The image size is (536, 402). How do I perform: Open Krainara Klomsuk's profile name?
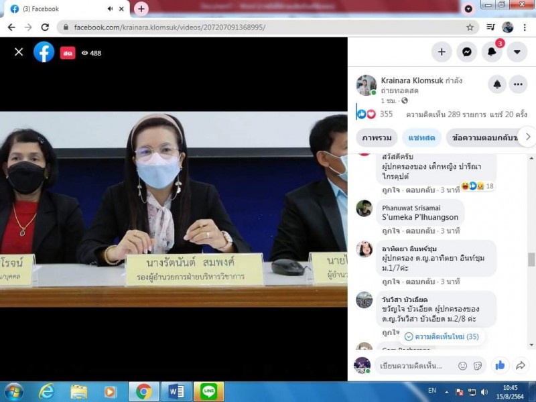(x=412, y=80)
